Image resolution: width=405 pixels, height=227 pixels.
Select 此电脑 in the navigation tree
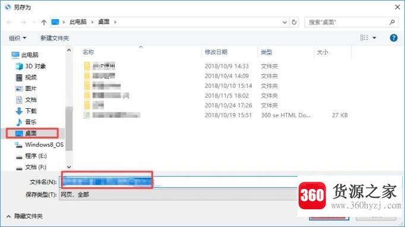[x=25, y=55]
